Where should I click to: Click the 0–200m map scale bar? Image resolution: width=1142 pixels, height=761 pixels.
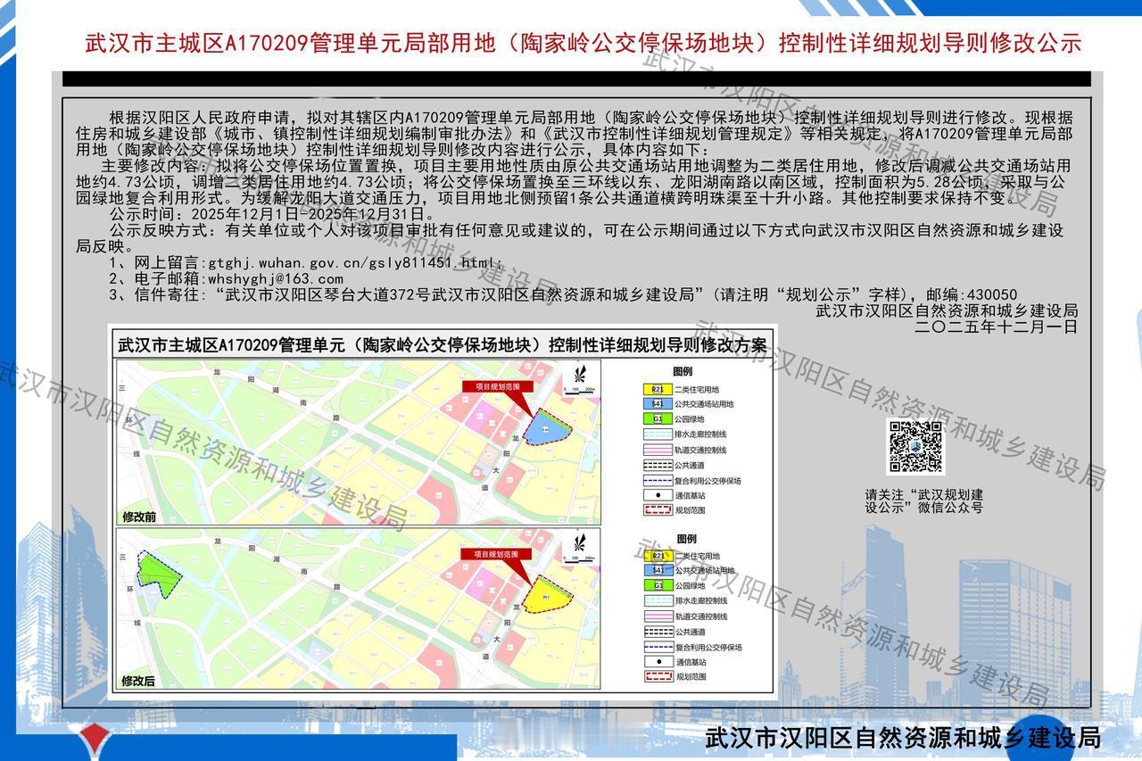coord(579,392)
